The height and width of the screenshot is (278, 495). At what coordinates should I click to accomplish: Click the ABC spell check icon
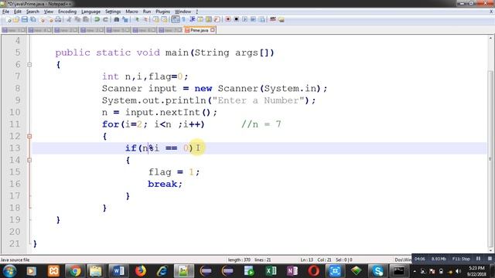[x=273, y=19]
